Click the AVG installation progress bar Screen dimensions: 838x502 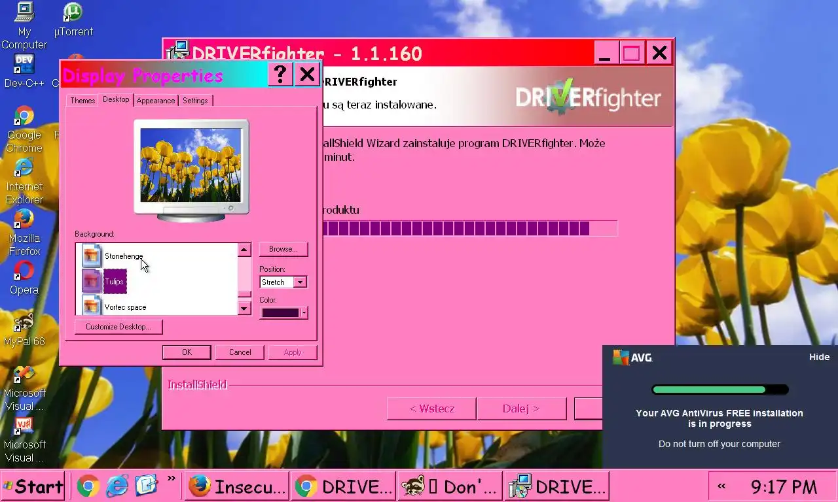pyautogui.click(x=720, y=390)
